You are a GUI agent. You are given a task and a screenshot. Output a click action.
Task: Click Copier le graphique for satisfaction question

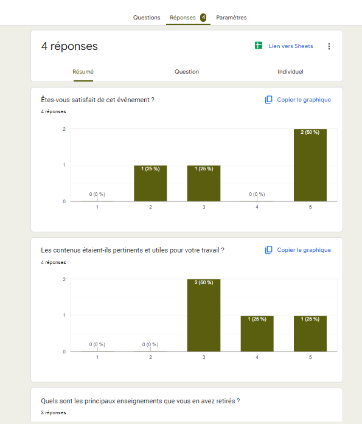(304, 100)
